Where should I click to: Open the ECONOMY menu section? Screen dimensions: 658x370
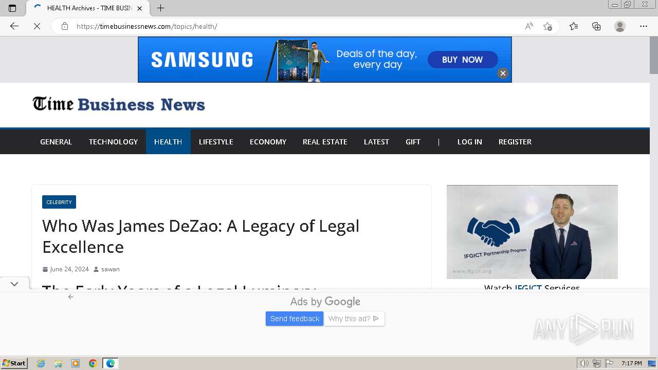point(268,142)
